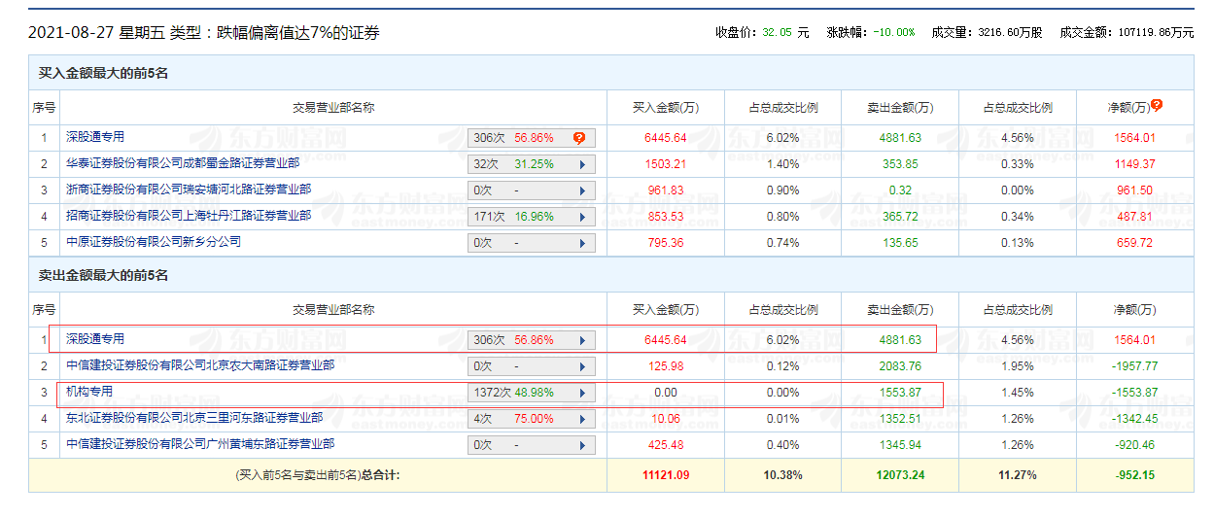1214x518 pixels.
Task: Click arrow icon in 招商证券 171次 box
Action: click(582, 217)
